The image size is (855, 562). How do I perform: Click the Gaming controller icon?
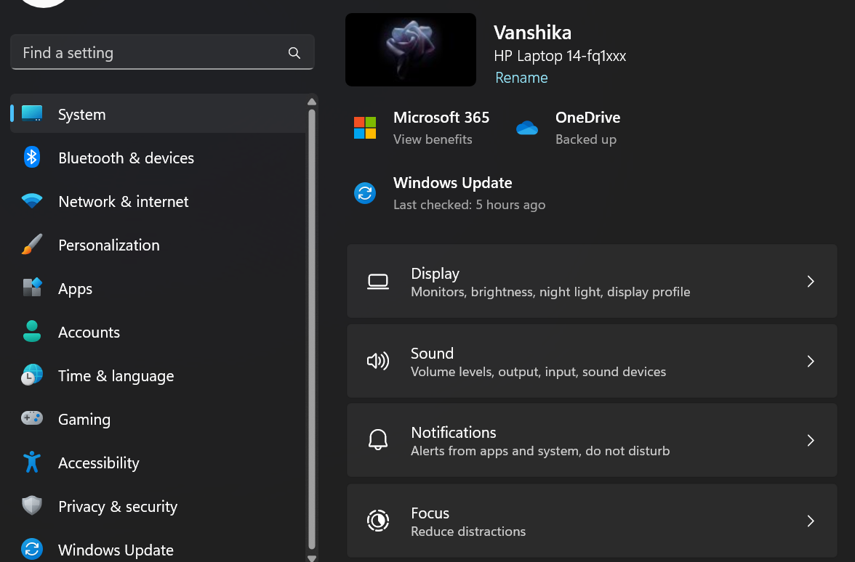[32, 419]
